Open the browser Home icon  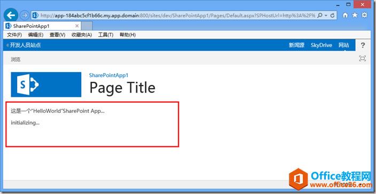(345, 15)
